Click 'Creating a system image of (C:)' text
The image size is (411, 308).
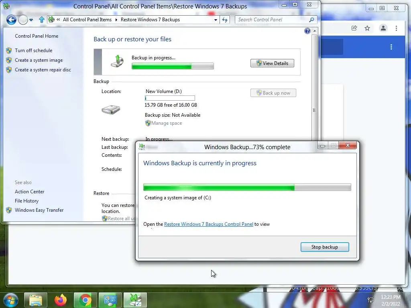178,198
